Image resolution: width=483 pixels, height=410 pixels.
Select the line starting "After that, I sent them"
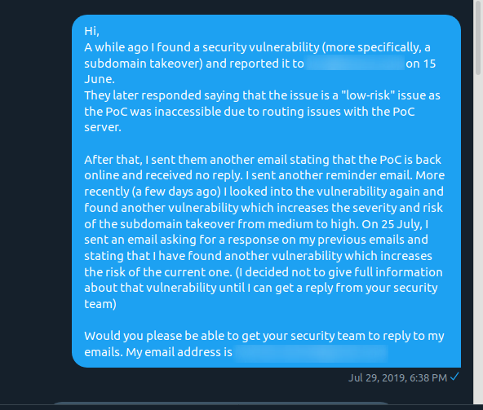tap(263, 160)
